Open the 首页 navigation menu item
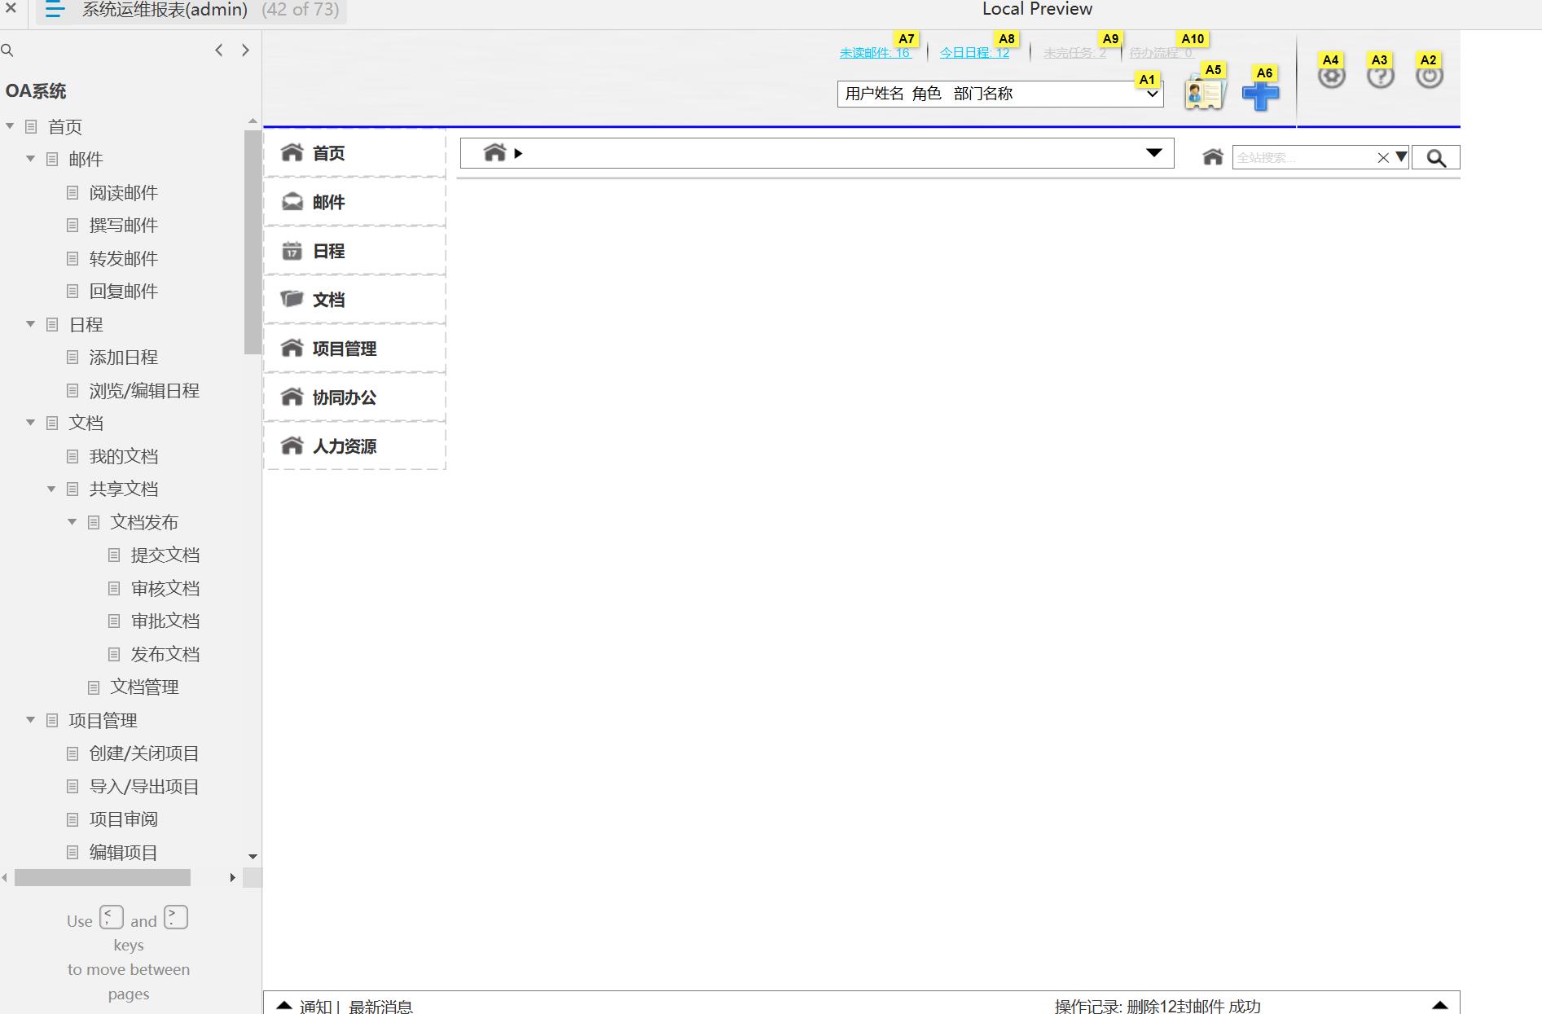Screen dimensions: 1542x1014 click(354, 152)
